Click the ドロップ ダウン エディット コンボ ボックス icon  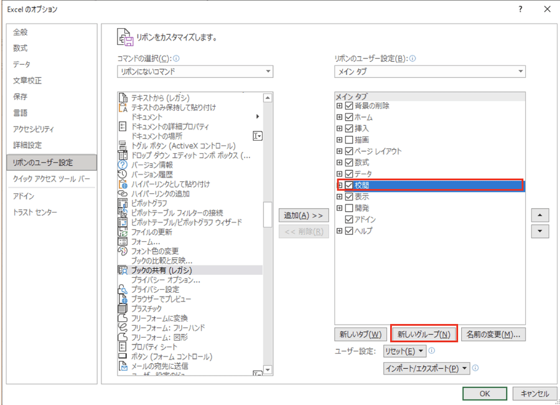tap(123, 155)
